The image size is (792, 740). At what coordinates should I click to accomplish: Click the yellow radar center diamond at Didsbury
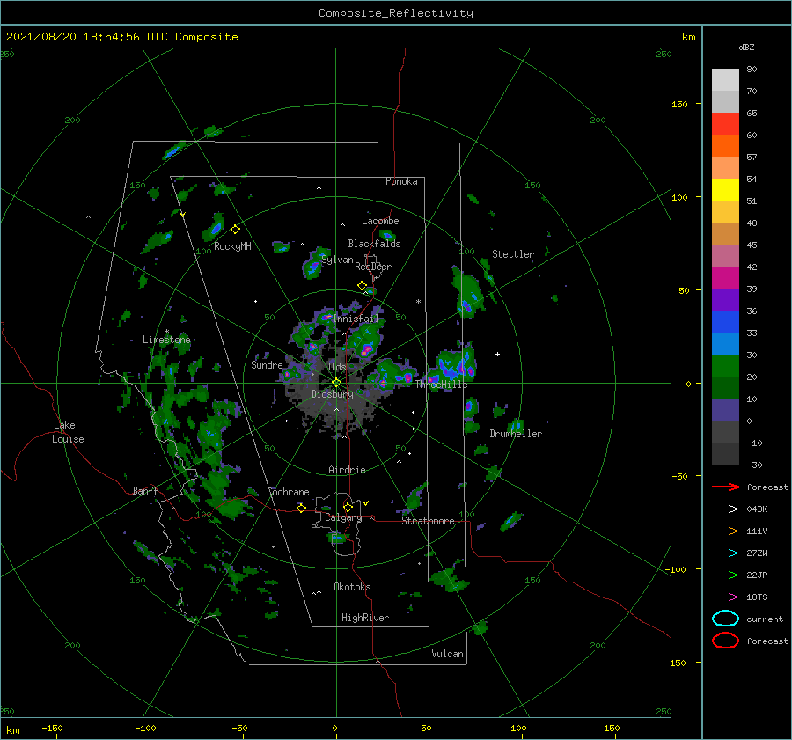336,383
